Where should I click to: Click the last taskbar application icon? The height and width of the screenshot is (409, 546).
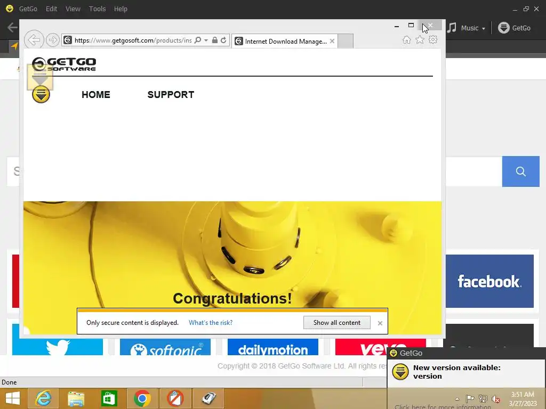208,398
